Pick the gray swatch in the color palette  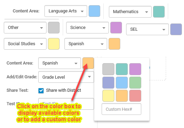[108, 69]
